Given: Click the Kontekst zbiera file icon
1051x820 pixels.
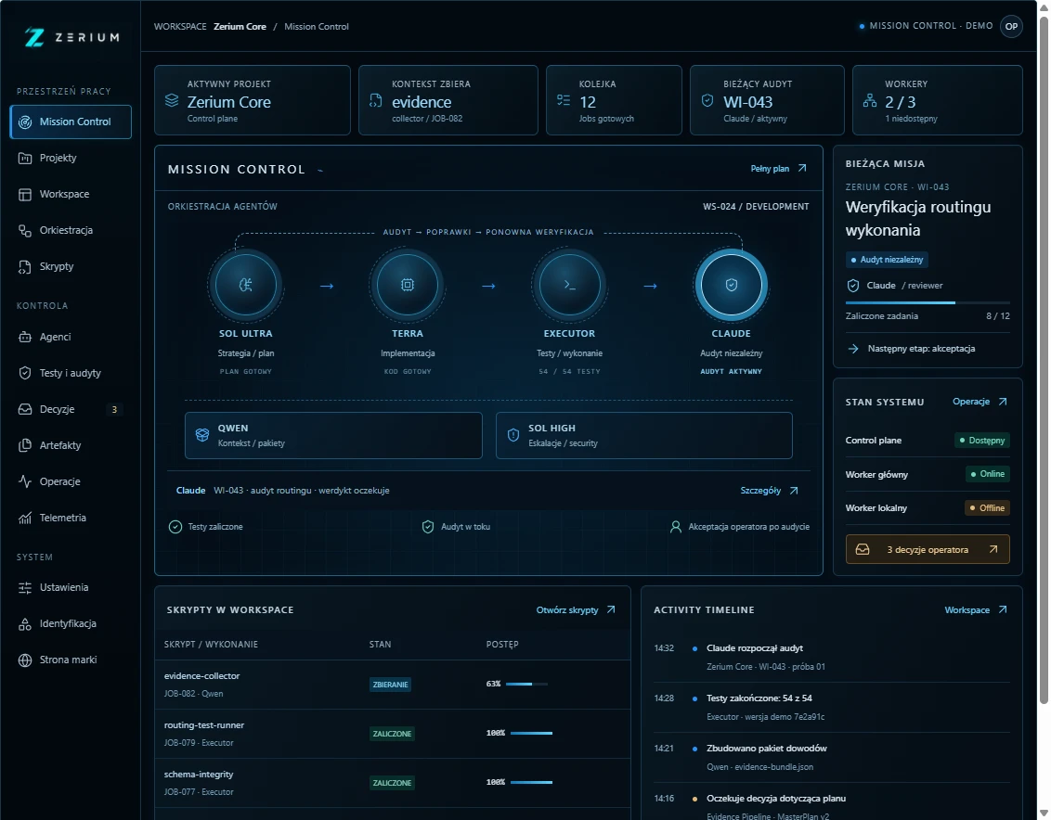Looking at the screenshot, I should [x=376, y=100].
